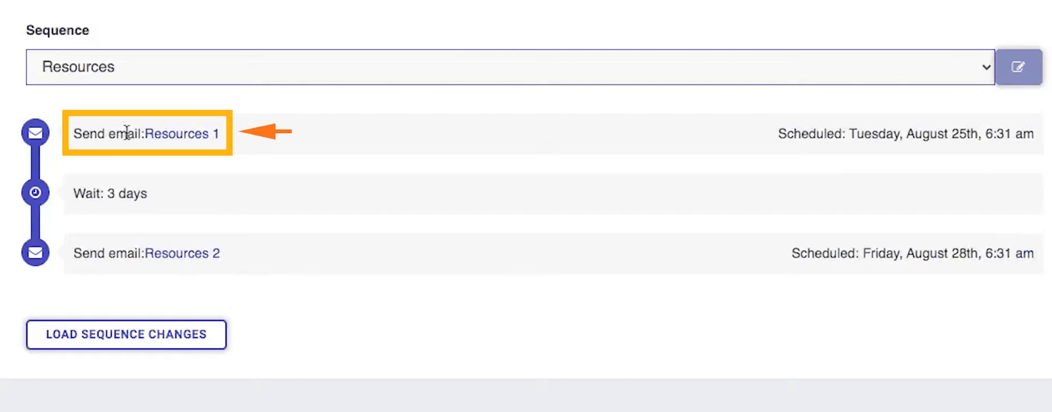This screenshot has width=1052, height=412.
Task: Open the Resources 1 email link
Action: (x=182, y=134)
